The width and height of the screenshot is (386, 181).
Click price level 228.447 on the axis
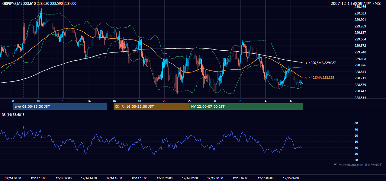tap(360, 91)
